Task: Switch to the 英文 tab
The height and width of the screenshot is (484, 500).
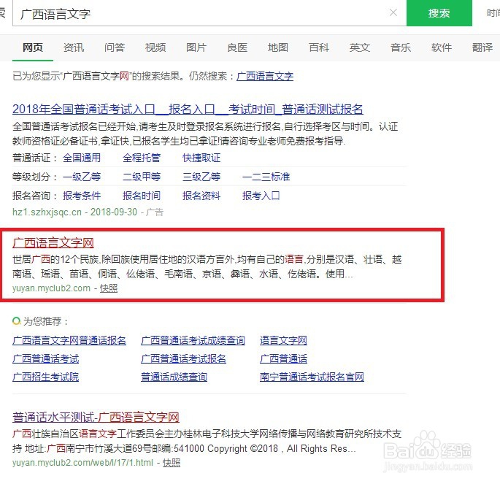Action: pyautogui.click(x=360, y=47)
